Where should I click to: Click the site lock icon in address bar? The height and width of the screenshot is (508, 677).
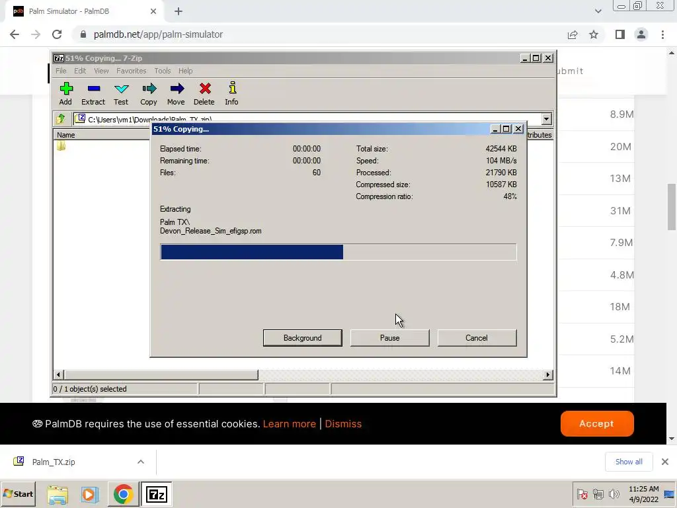pyautogui.click(x=83, y=34)
